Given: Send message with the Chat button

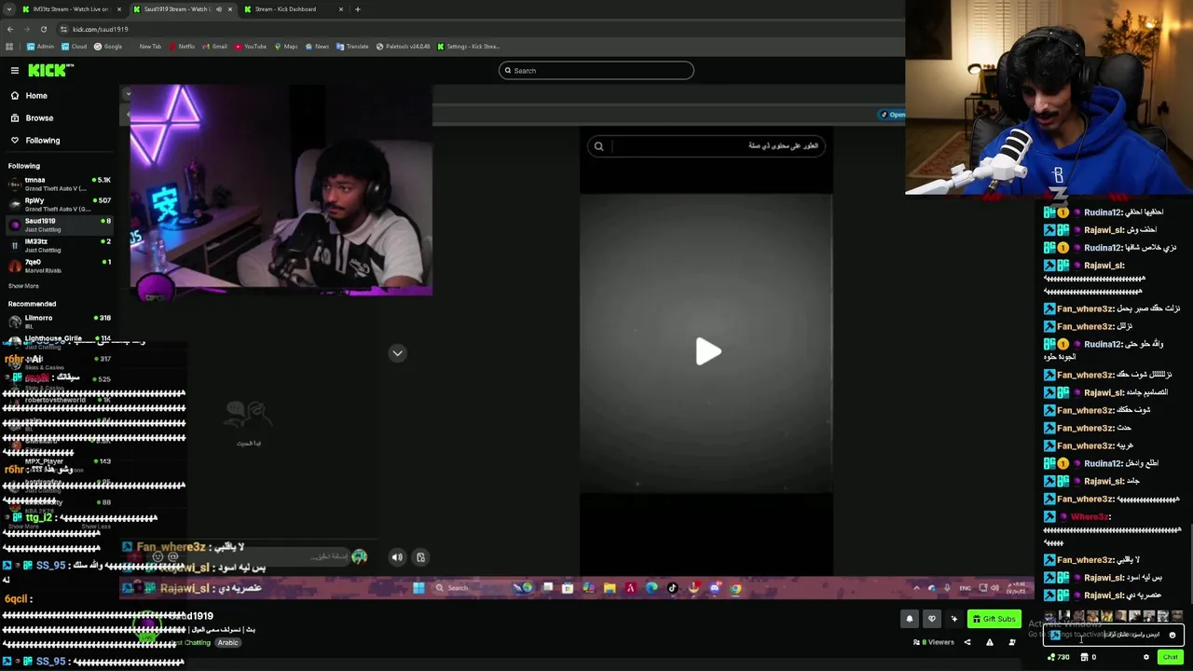Looking at the screenshot, I should [x=1170, y=657].
